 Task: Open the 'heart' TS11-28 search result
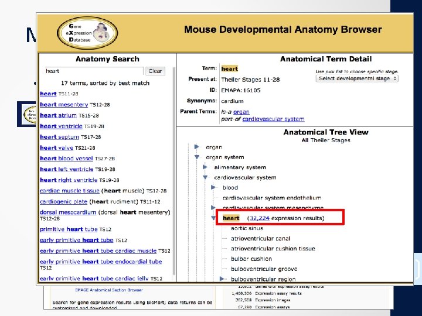[48, 94]
